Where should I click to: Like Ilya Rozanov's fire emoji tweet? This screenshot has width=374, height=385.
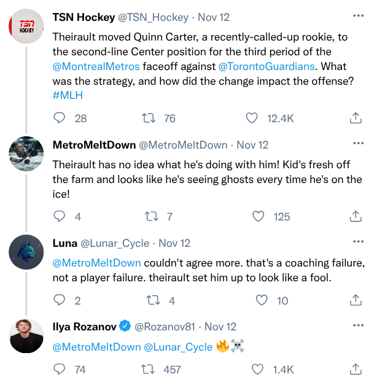click(259, 369)
